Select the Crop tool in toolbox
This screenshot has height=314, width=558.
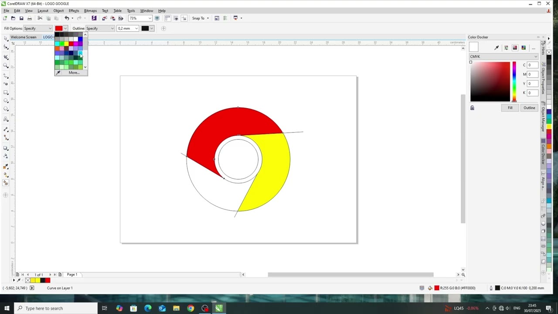pyautogui.click(x=6, y=57)
